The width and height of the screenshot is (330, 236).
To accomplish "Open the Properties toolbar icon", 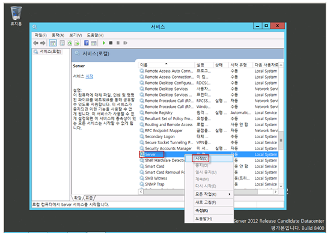I will coord(63,43).
